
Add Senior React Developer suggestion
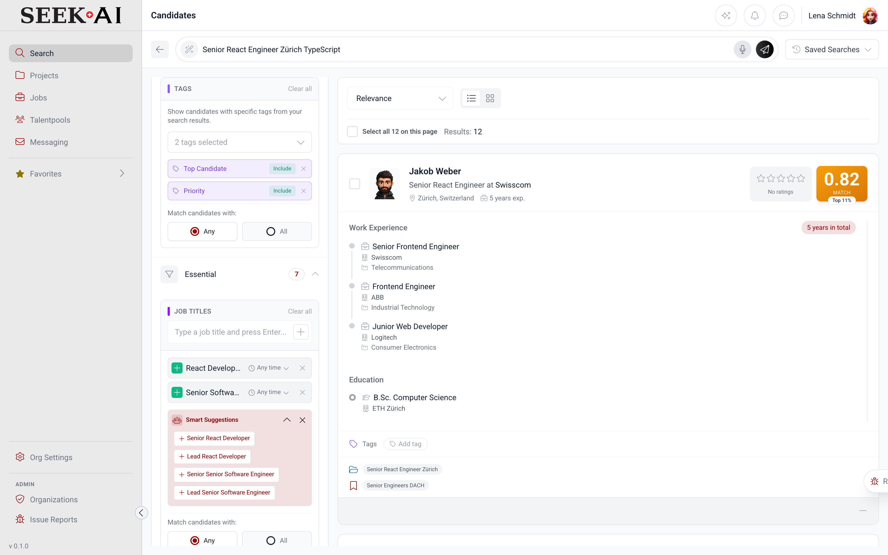click(x=214, y=438)
